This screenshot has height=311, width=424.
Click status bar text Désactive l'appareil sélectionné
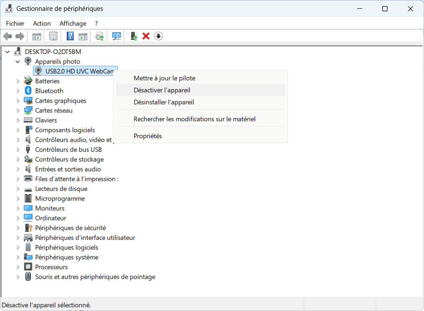click(46, 305)
